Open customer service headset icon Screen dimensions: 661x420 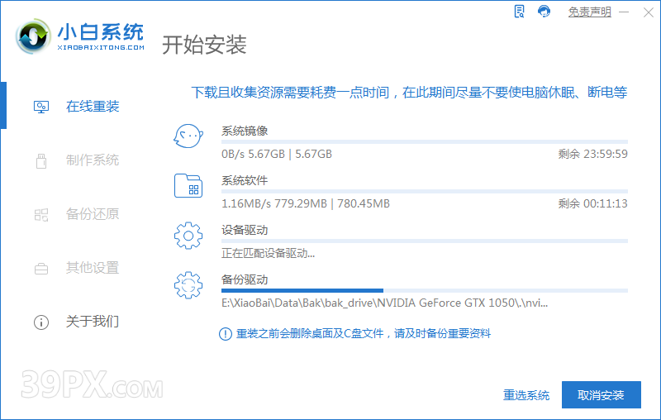pyautogui.click(x=544, y=12)
